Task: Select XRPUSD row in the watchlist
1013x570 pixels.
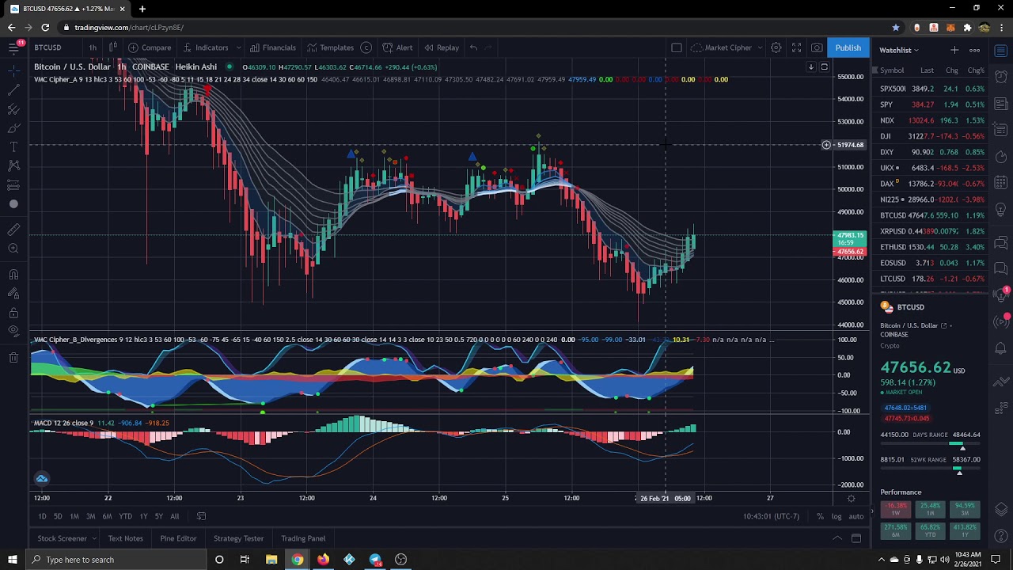Action: click(932, 231)
